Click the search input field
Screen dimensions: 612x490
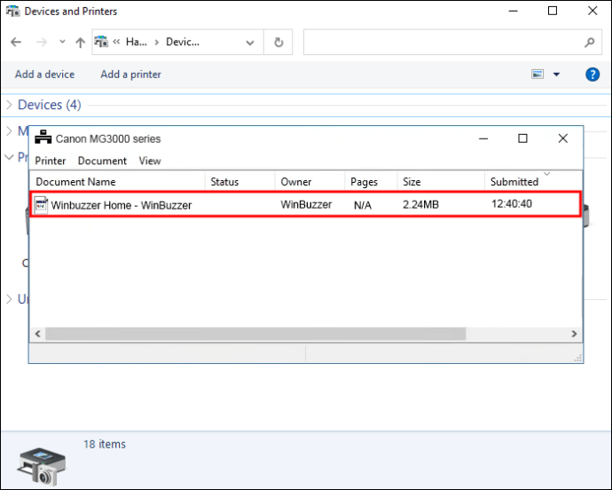click(443, 42)
